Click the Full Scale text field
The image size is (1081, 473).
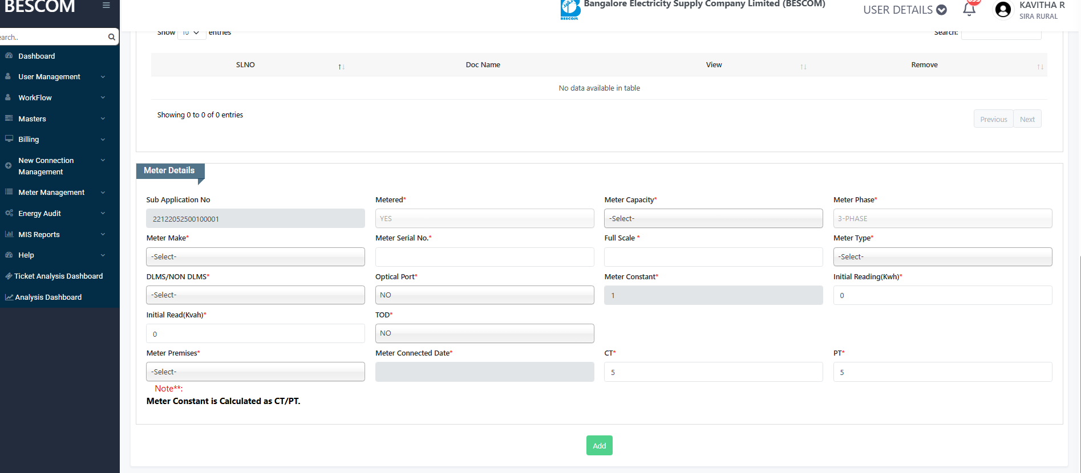click(713, 257)
